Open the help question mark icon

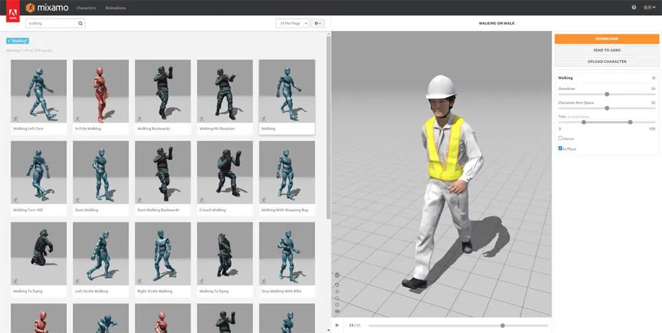pos(634,7)
